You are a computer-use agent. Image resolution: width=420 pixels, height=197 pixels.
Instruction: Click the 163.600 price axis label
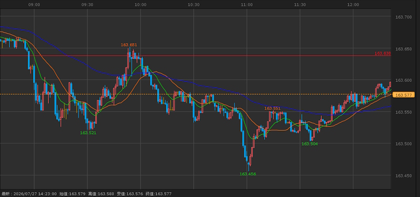(403, 80)
